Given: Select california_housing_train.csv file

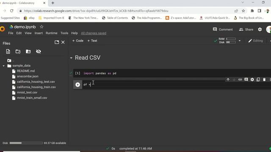Looking at the screenshot, I should (x=36, y=87).
